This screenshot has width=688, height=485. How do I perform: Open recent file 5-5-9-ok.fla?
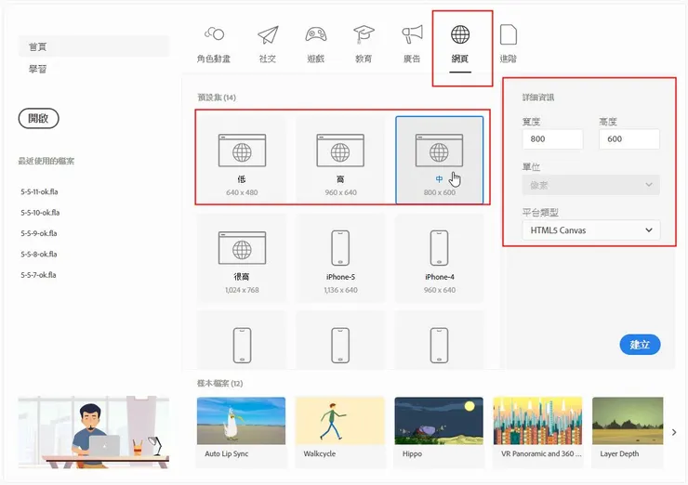coord(39,233)
